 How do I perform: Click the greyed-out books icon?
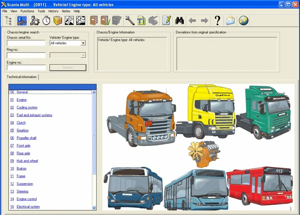[x=117, y=21]
